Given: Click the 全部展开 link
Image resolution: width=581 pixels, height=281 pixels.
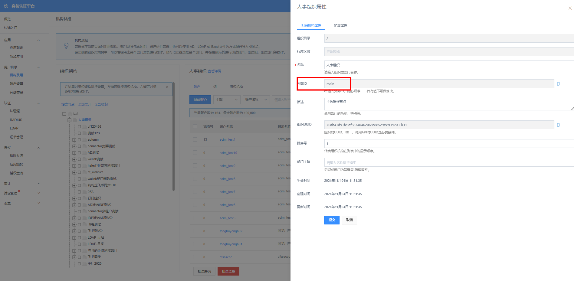Looking at the screenshot, I should pyautogui.click(x=84, y=104).
